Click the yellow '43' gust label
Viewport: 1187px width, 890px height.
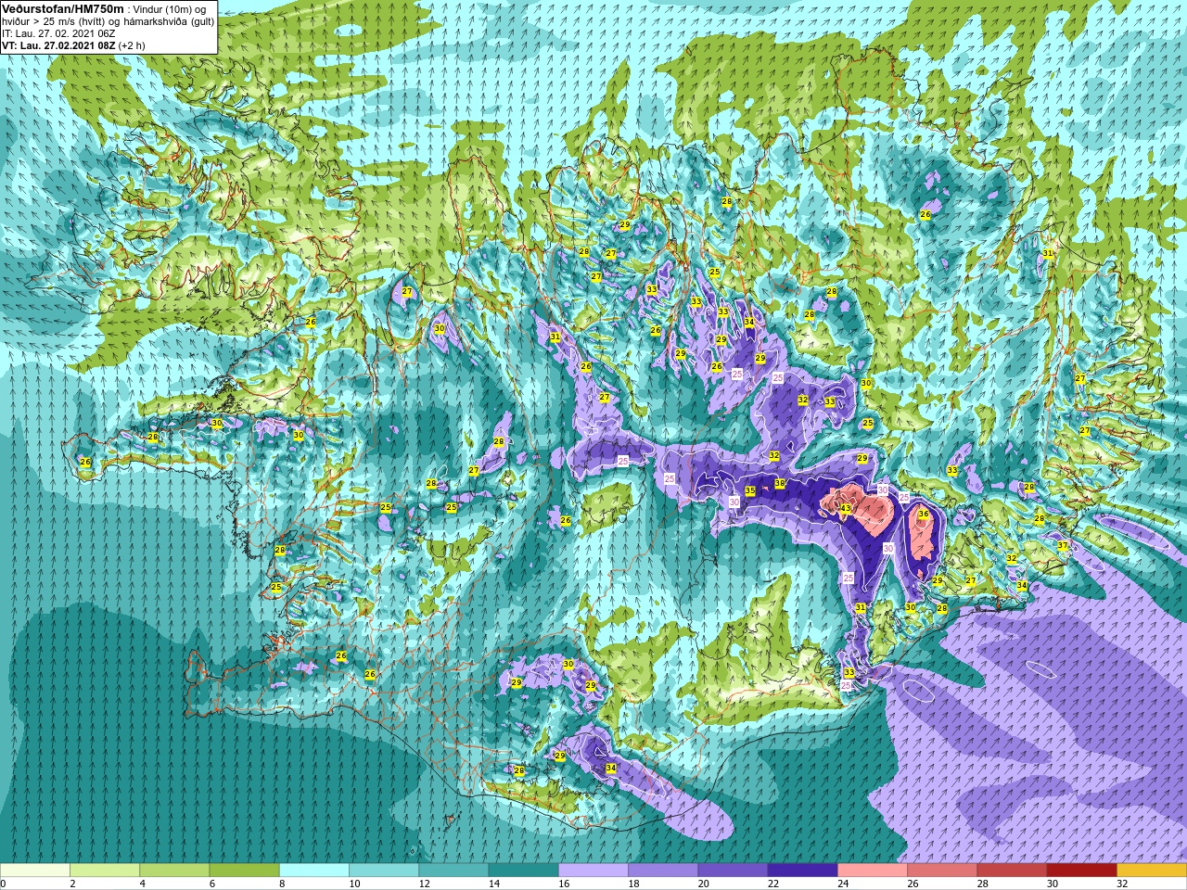click(845, 509)
